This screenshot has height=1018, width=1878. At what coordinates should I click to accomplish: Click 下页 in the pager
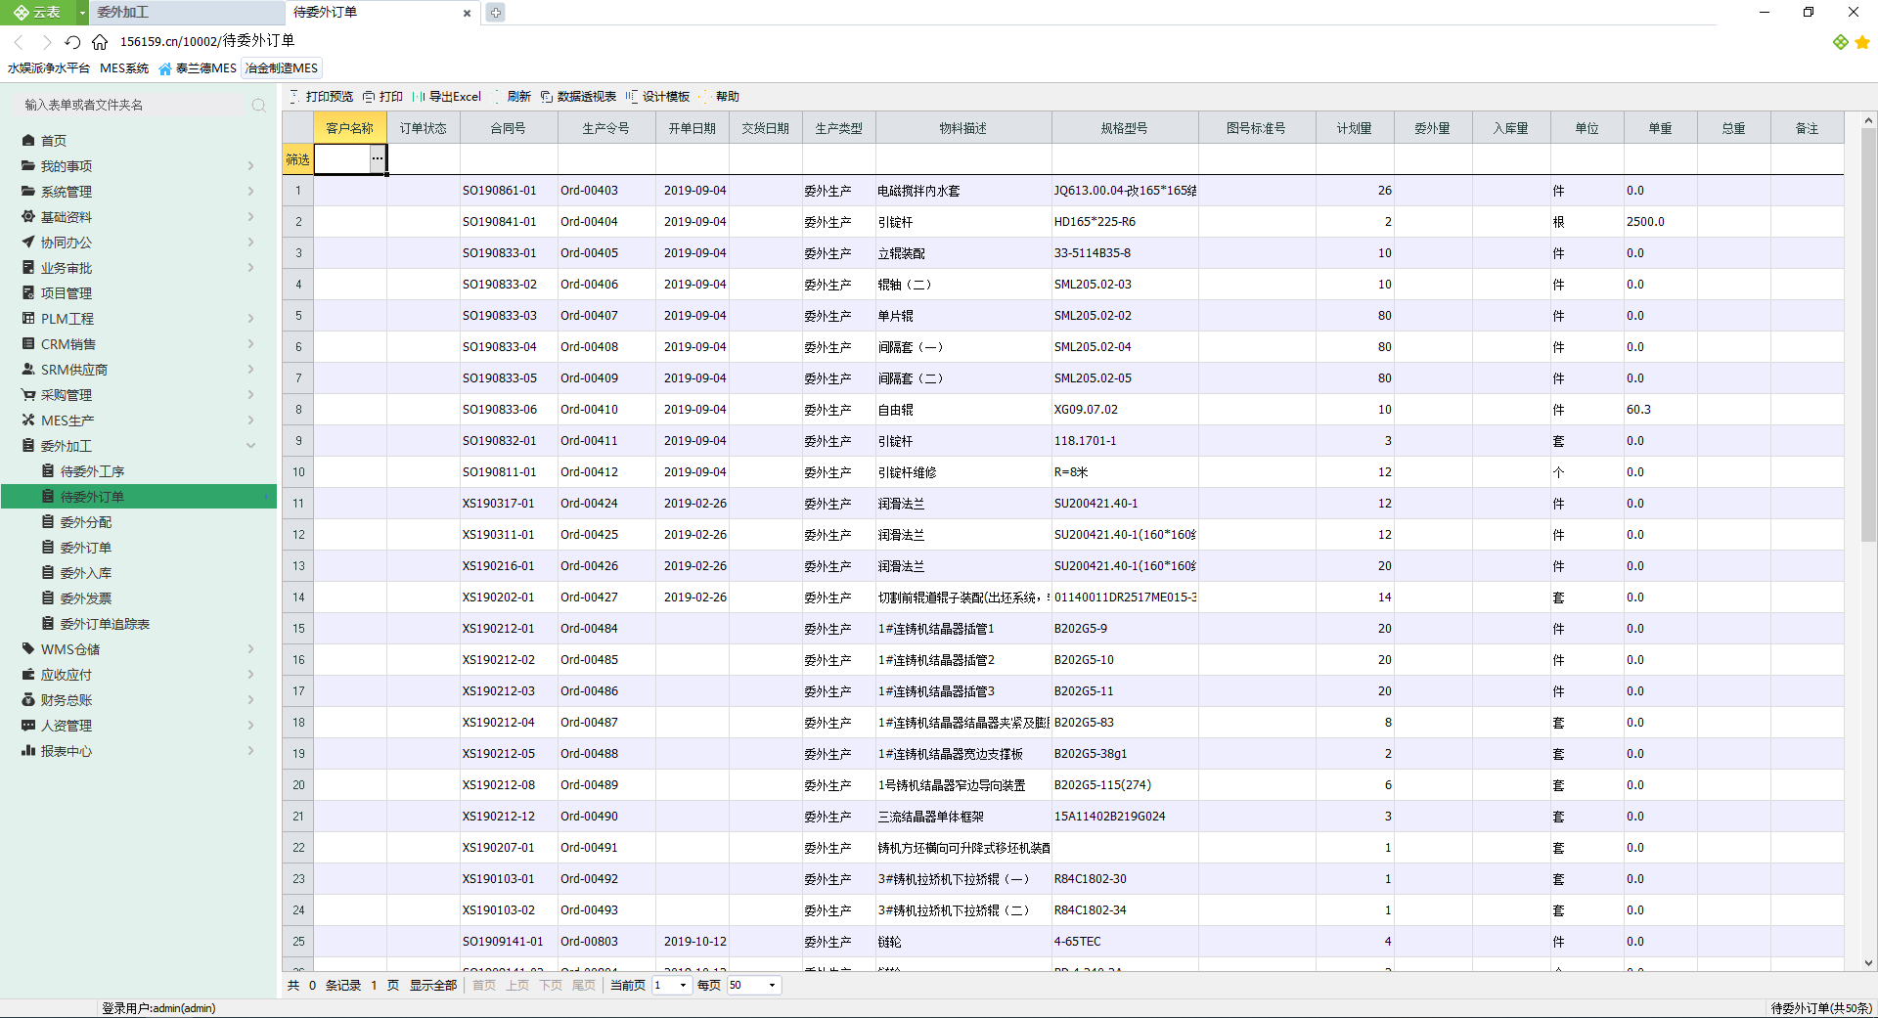click(x=551, y=986)
